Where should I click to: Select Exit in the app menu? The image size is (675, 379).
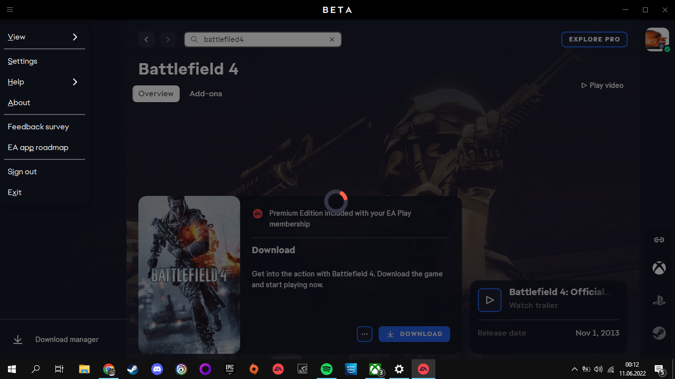click(x=44, y=192)
